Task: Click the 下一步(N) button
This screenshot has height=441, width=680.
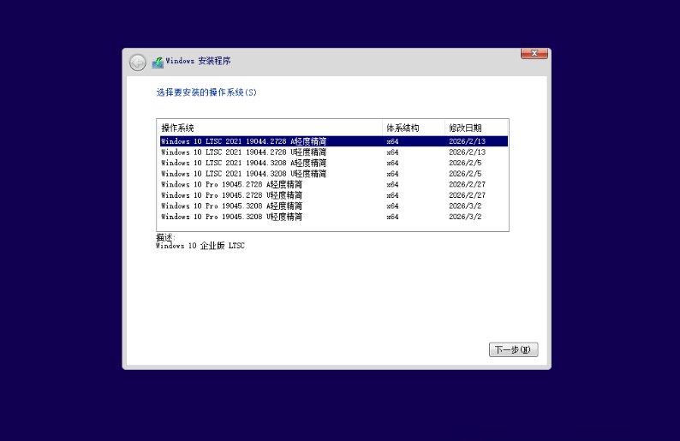Action: click(514, 349)
